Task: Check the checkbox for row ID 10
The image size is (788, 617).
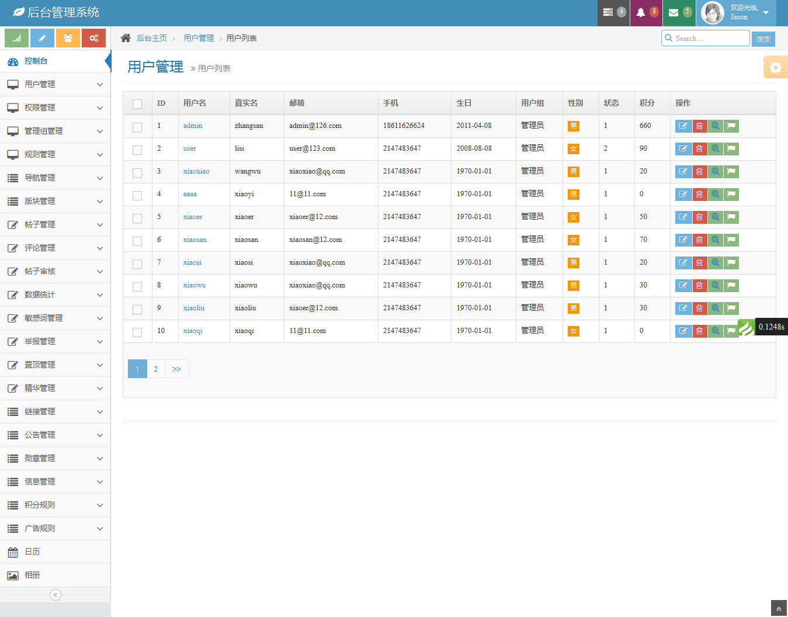Action: tap(137, 332)
